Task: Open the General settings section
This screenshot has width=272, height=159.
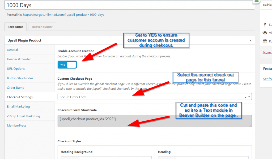Action: tap(12, 50)
